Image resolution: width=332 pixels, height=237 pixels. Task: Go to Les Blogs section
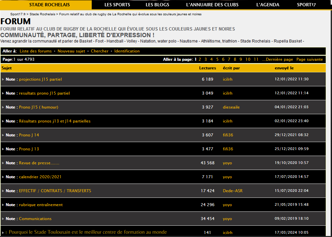point(157,5)
